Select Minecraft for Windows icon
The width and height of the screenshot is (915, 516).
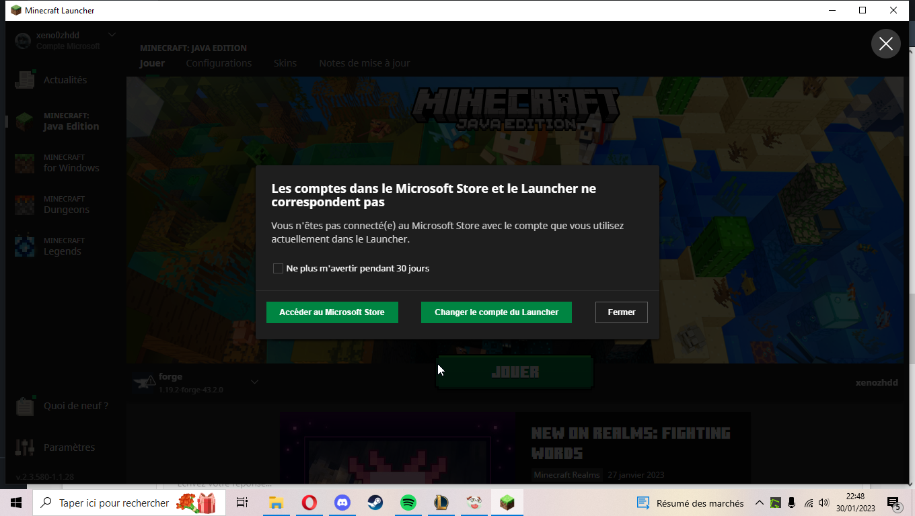click(25, 163)
